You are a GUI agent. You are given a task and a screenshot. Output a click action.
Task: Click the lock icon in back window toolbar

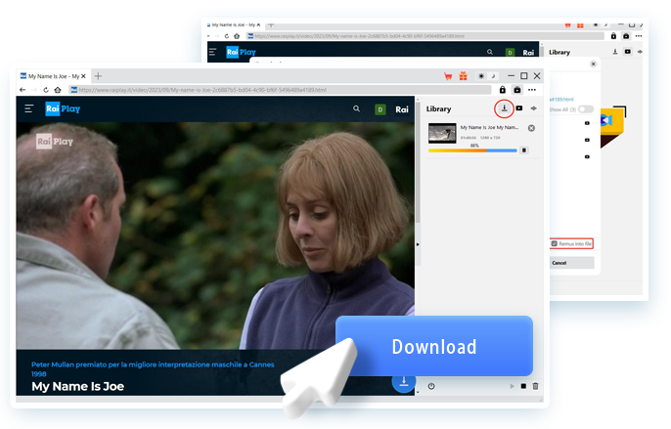pos(613,36)
